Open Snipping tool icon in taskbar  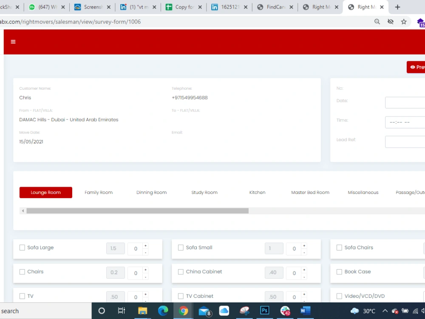click(x=244, y=310)
